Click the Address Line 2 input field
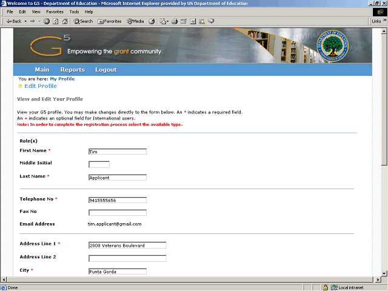Screen dimensions: 388x291 127,258
